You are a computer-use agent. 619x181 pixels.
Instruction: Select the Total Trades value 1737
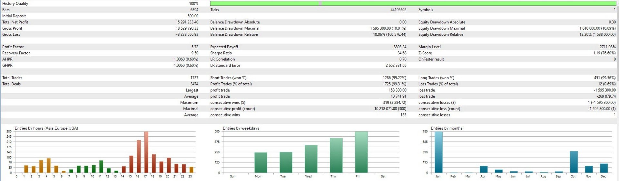(194, 78)
